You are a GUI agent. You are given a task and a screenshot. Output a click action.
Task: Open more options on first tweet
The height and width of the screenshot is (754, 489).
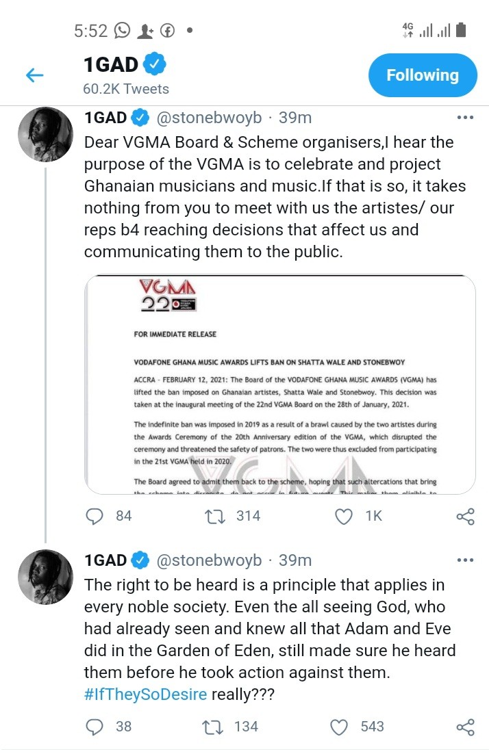(x=465, y=118)
